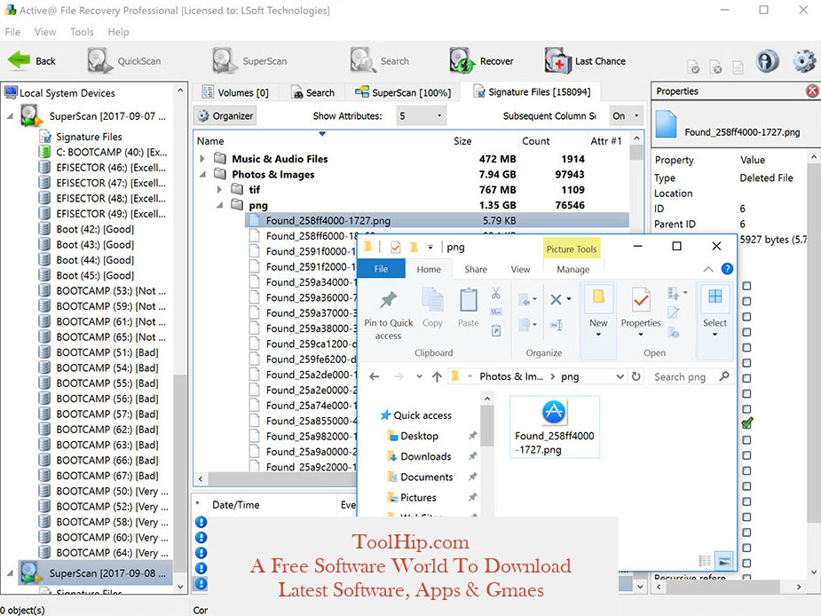The width and height of the screenshot is (821, 616).
Task: Open the Tools menu
Action: (83, 32)
